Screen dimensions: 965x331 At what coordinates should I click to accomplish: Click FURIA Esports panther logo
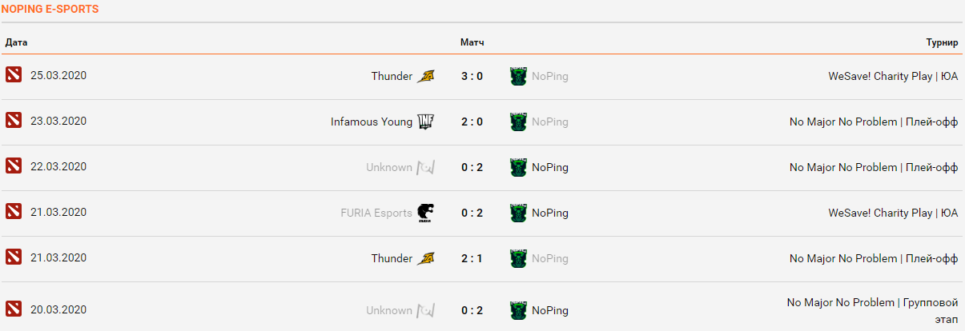[x=426, y=213]
